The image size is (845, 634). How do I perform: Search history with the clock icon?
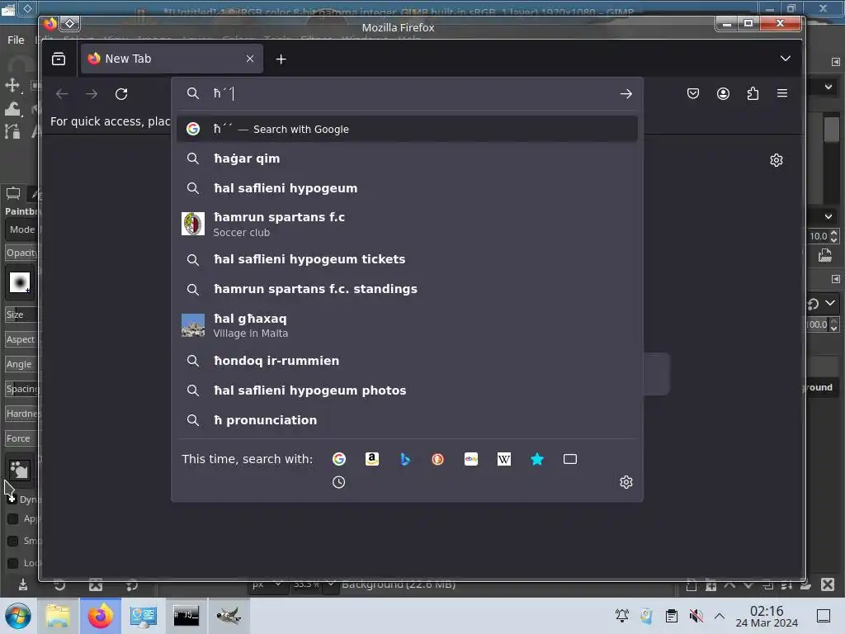[x=339, y=482]
